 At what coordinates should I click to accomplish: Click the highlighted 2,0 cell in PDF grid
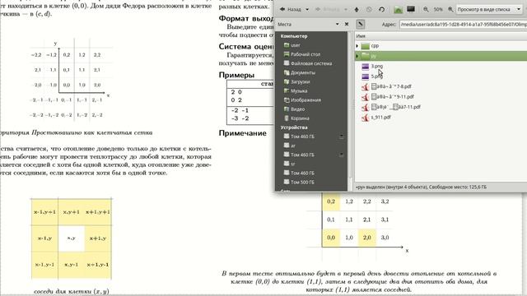pyautogui.click(x=367, y=238)
